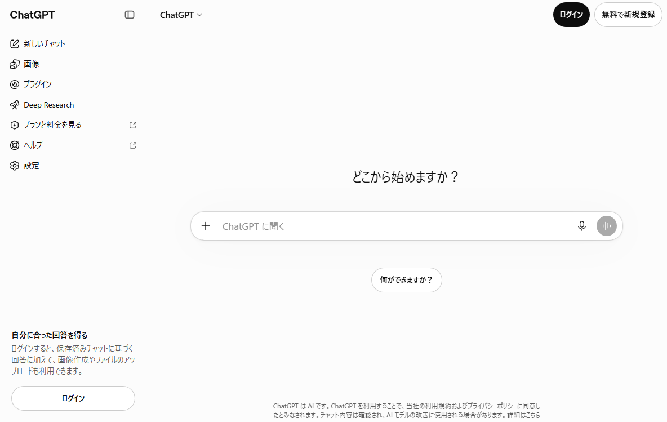Click the どこから始めますか？ heading
The height and width of the screenshot is (422, 667).
(x=406, y=176)
